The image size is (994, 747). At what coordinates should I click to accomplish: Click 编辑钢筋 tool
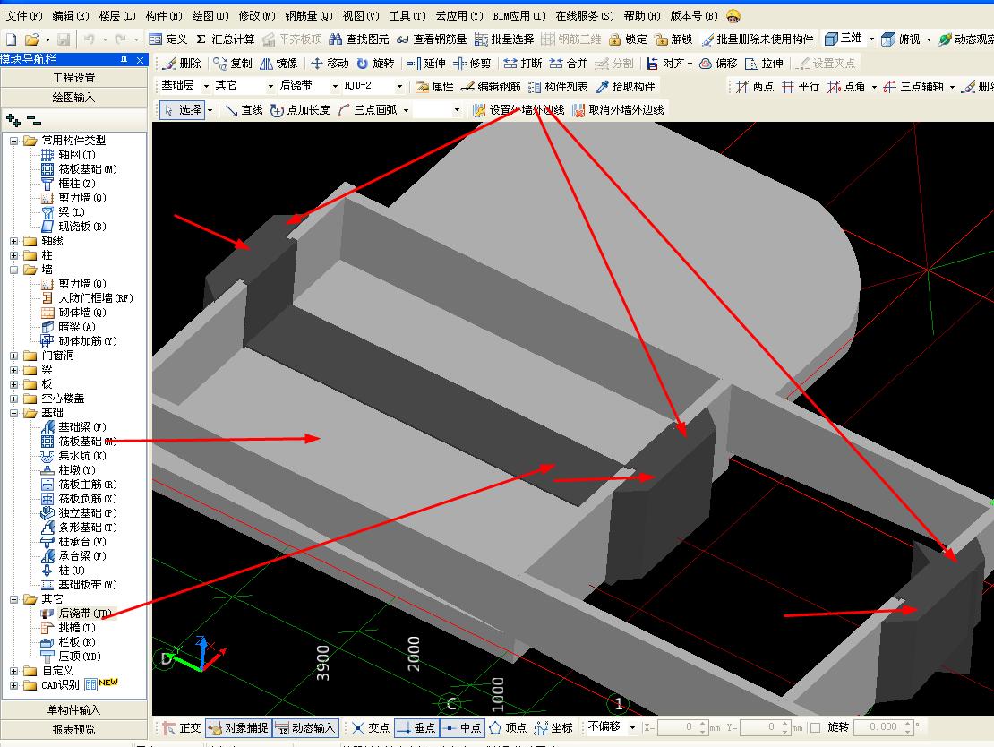[491, 86]
